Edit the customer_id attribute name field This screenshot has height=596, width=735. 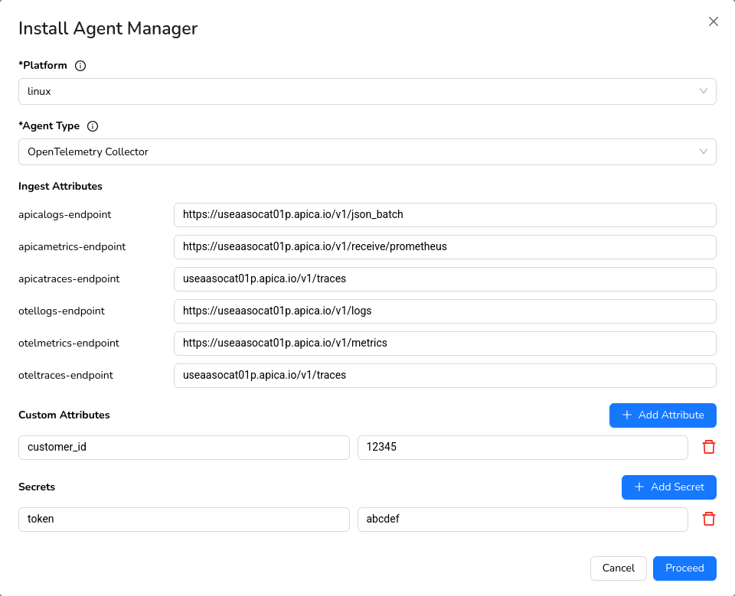tap(184, 447)
